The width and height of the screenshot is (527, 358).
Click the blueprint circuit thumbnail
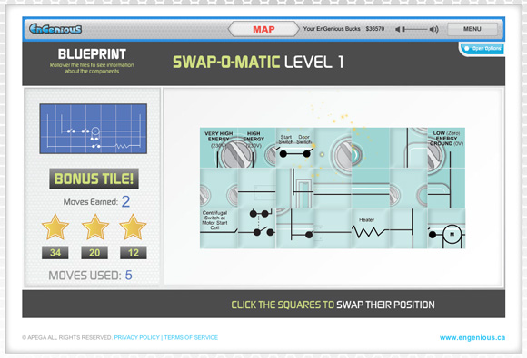(x=94, y=129)
